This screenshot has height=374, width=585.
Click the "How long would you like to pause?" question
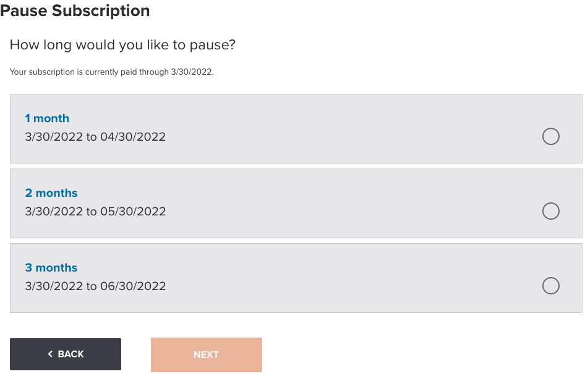point(123,45)
